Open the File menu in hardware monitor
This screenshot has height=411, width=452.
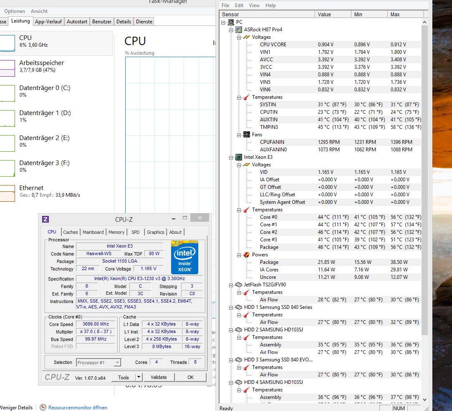[225, 5]
